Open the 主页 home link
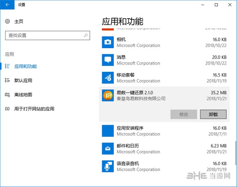The height and width of the screenshot is (187, 237). point(19,22)
